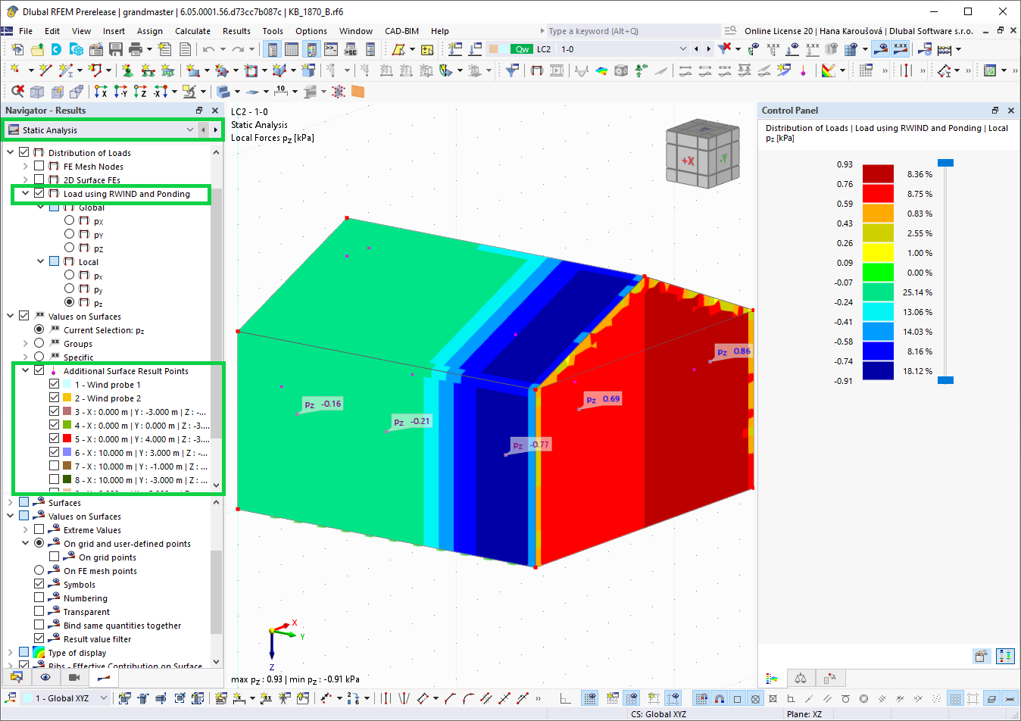This screenshot has width=1021, height=721.
Task: Check result point 7 checkbox
Action: coord(54,466)
